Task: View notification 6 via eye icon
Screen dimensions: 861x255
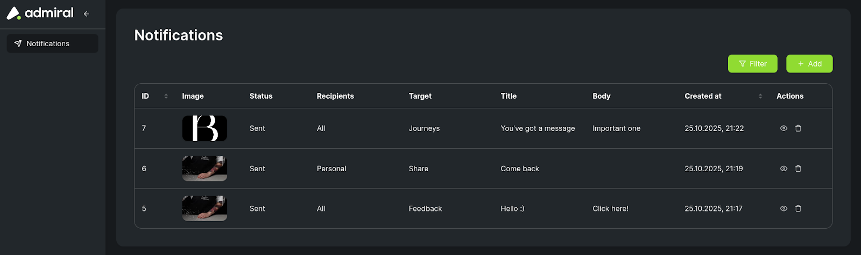Action: coord(784,169)
